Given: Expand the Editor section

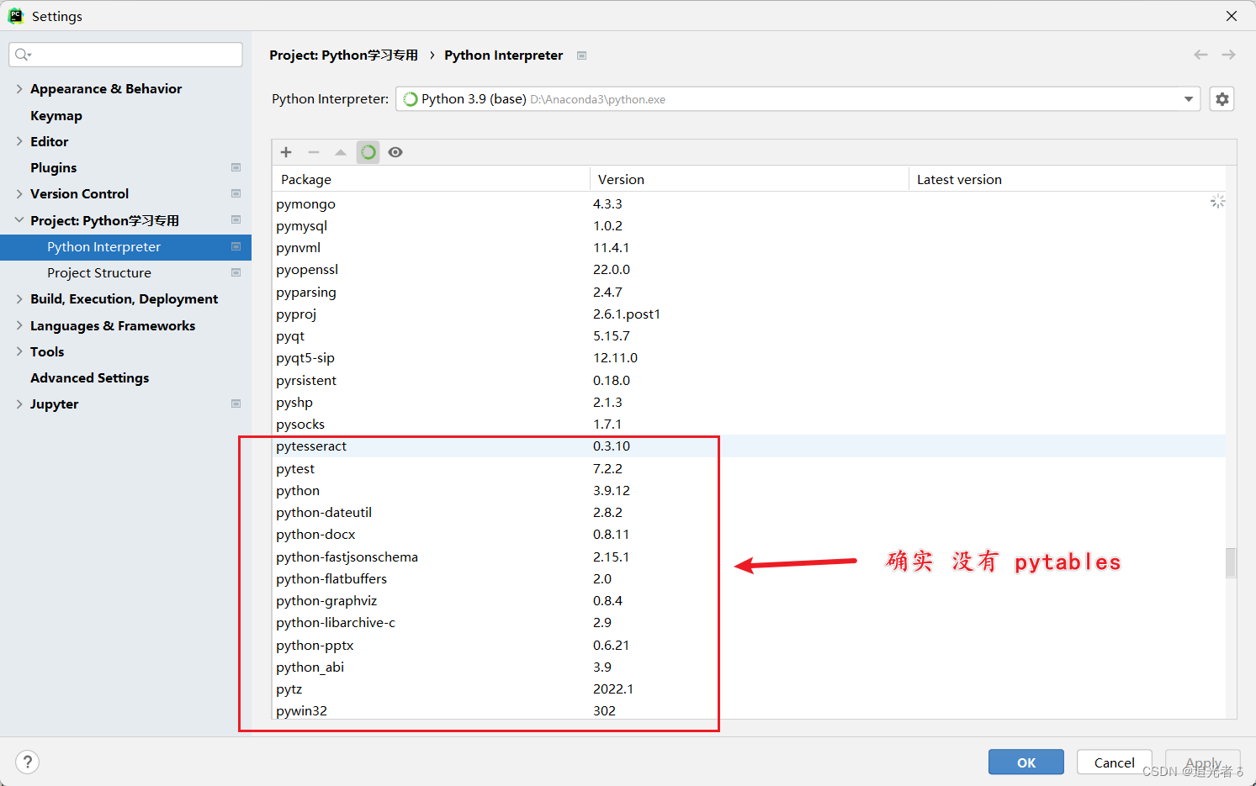Looking at the screenshot, I should pos(19,141).
